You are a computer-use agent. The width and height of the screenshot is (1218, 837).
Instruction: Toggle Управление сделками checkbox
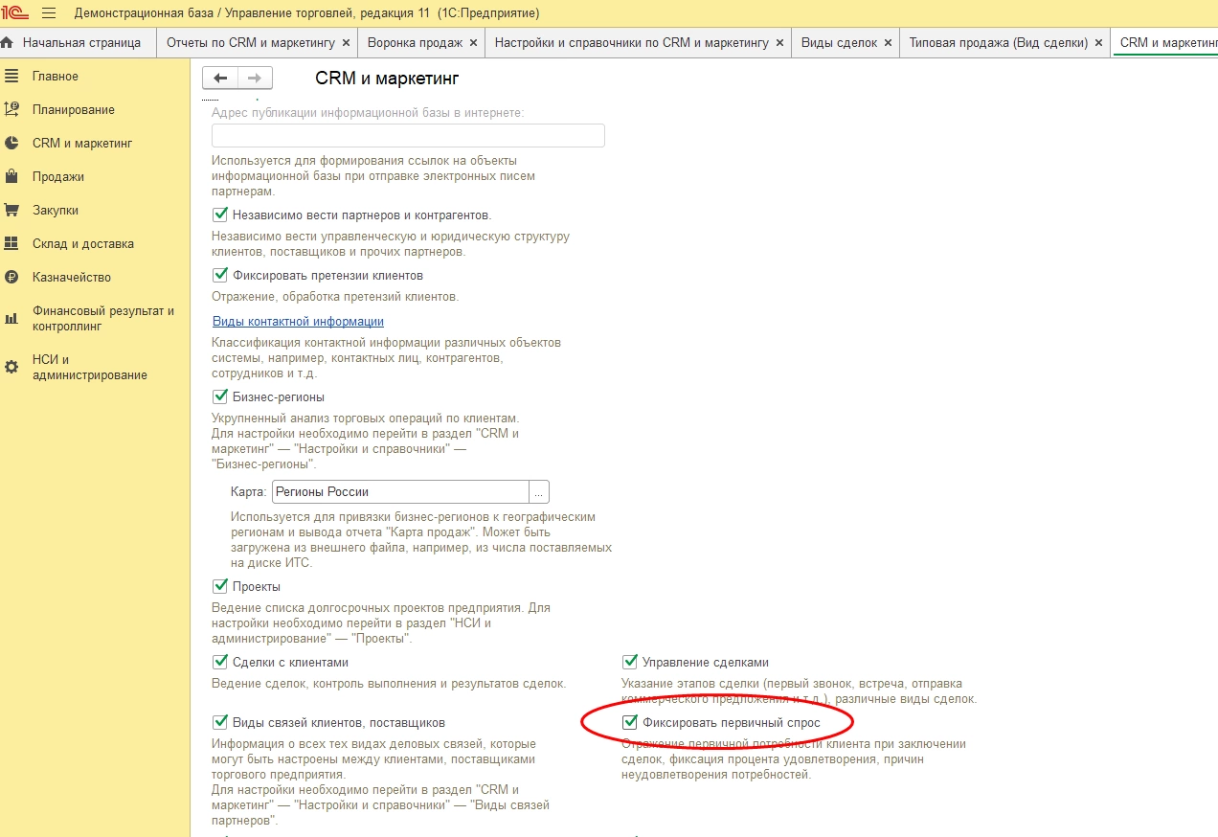pyautogui.click(x=630, y=662)
